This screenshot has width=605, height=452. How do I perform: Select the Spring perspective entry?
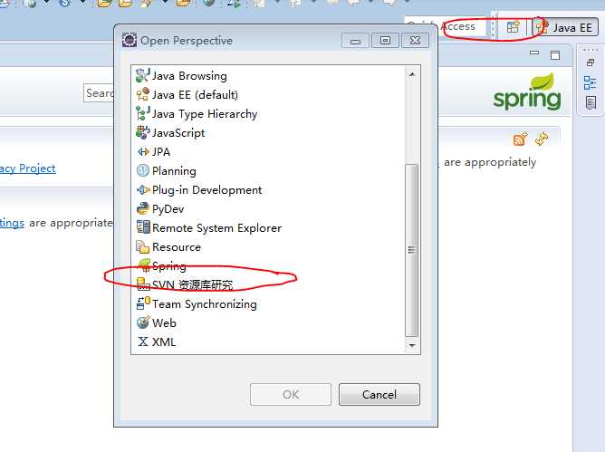click(161, 265)
